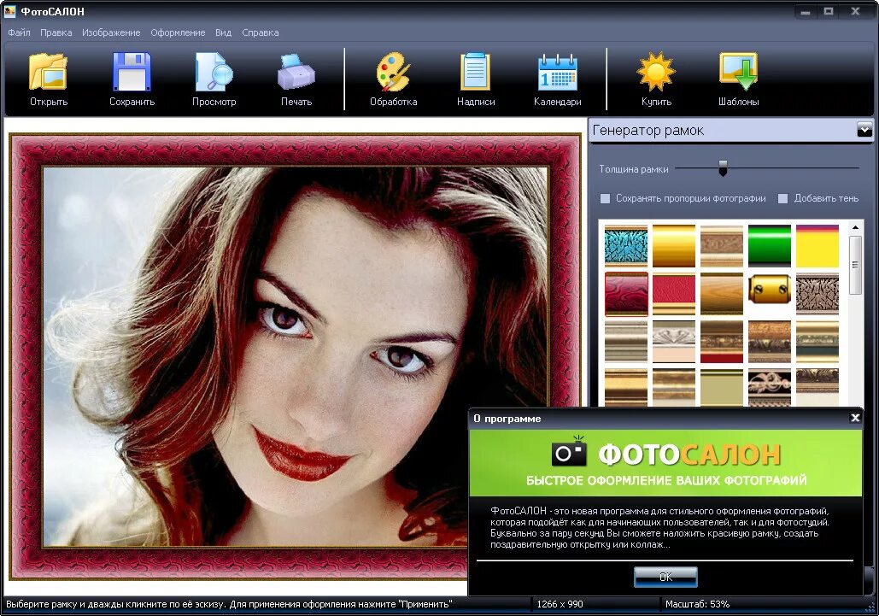Screen dimensions: 879x616
Task: Click the Масштаб: 53% status text
Action: point(697,604)
